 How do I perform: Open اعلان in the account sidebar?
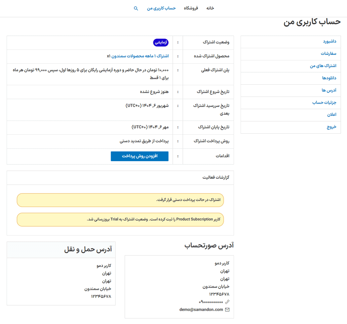331,115
